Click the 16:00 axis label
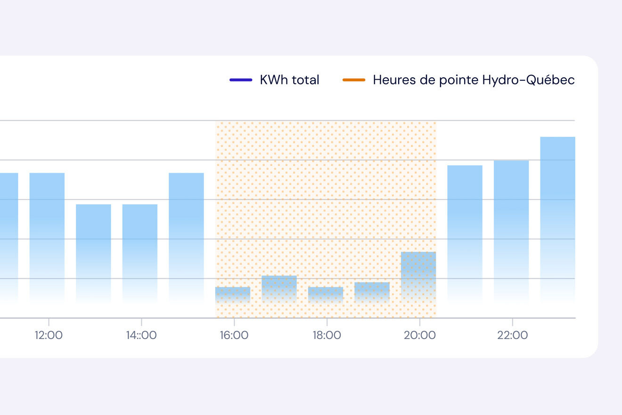The width and height of the screenshot is (622, 415). 234,335
